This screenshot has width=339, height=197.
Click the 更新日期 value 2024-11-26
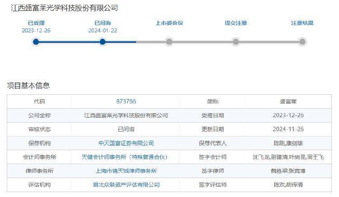click(x=288, y=129)
